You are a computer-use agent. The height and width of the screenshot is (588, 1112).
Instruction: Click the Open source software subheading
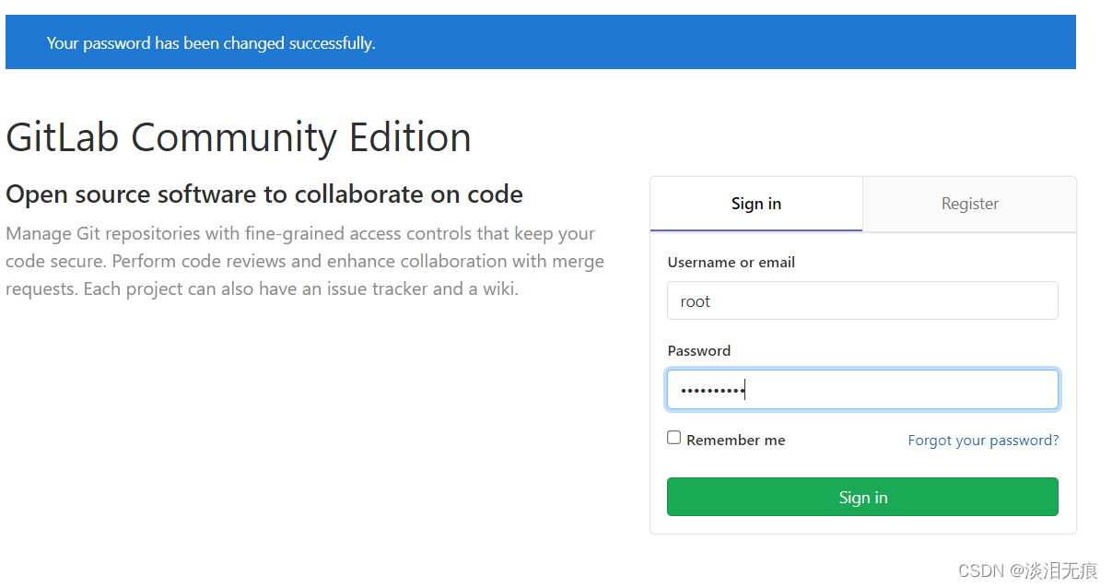coord(264,194)
